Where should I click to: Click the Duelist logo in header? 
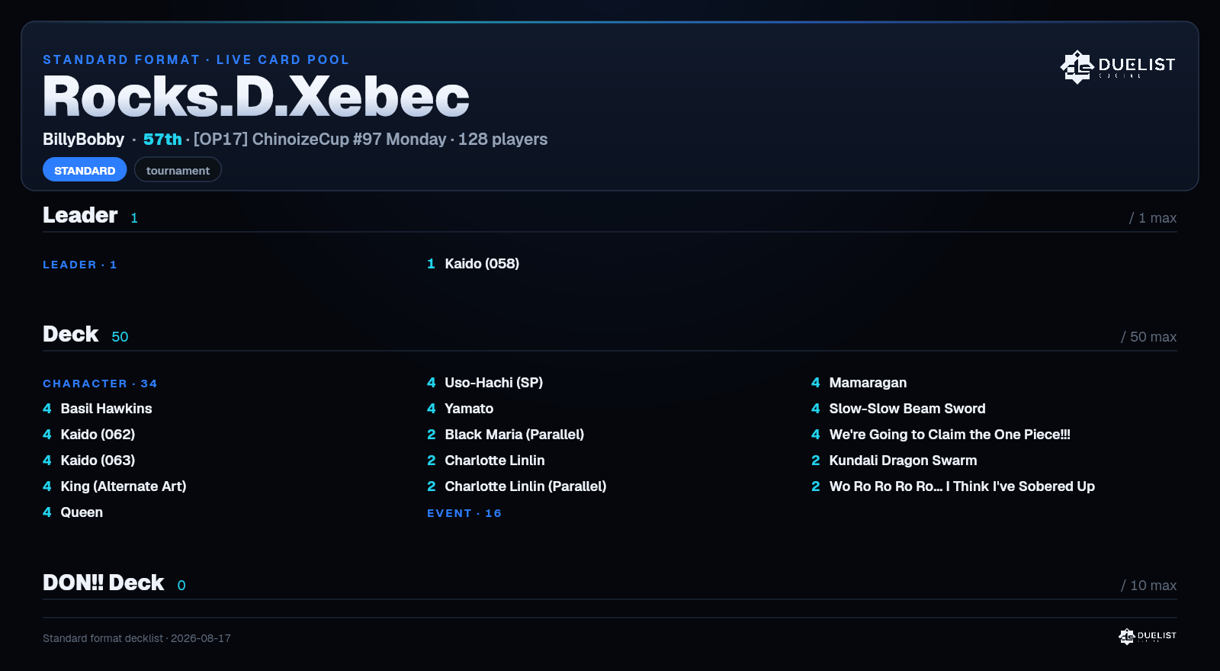tap(1118, 66)
